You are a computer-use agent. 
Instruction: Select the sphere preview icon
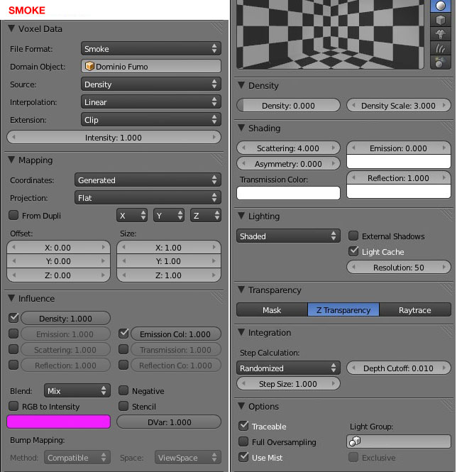pos(441,6)
